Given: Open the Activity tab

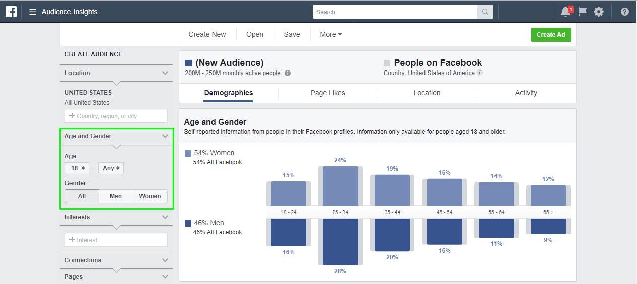Looking at the screenshot, I should [x=526, y=93].
